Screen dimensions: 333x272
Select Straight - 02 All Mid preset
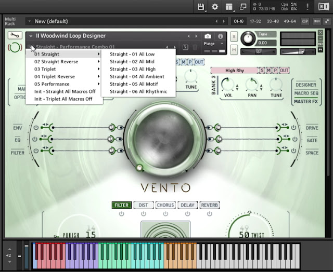coord(132,62)
